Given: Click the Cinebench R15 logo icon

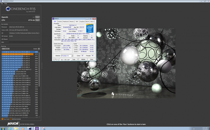Looking at the screenshot, I should [8, 9].
